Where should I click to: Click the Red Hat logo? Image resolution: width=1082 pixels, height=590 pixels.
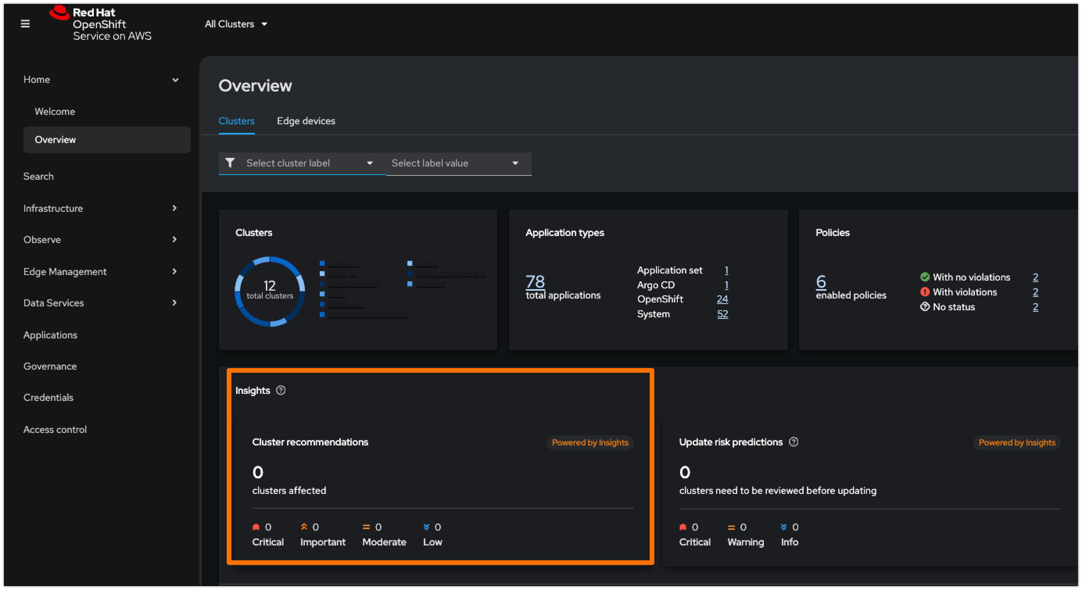point(59,13)
